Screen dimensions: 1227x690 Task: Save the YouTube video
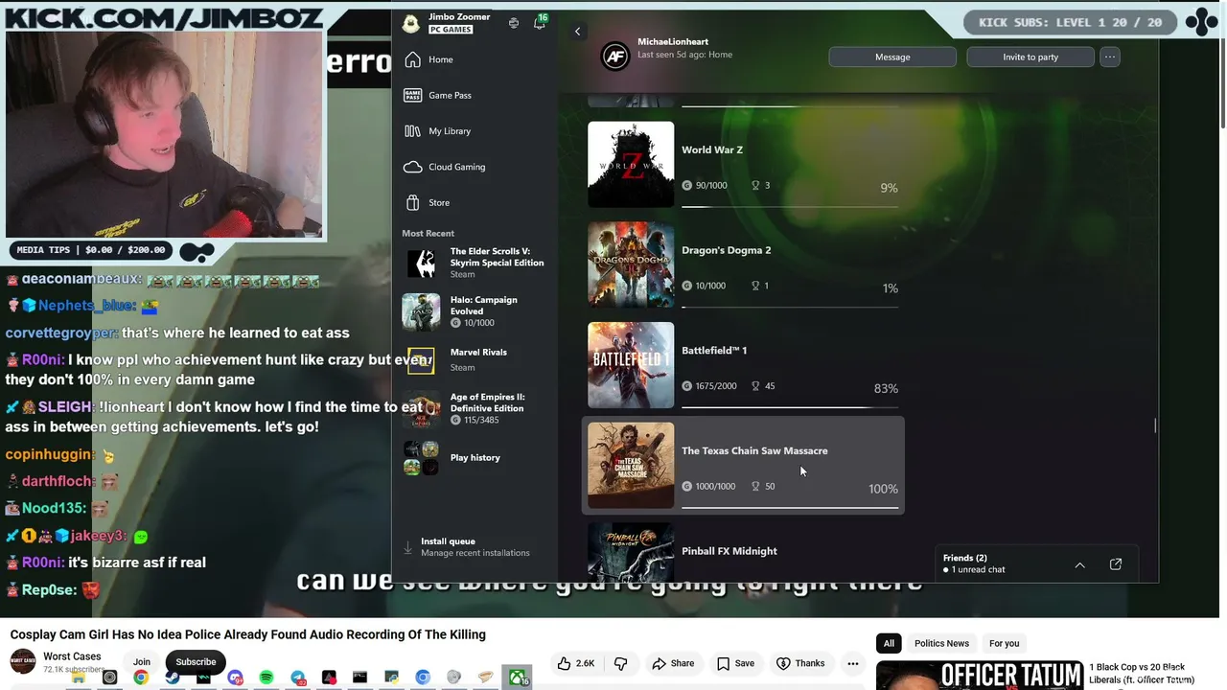[735, 663]
